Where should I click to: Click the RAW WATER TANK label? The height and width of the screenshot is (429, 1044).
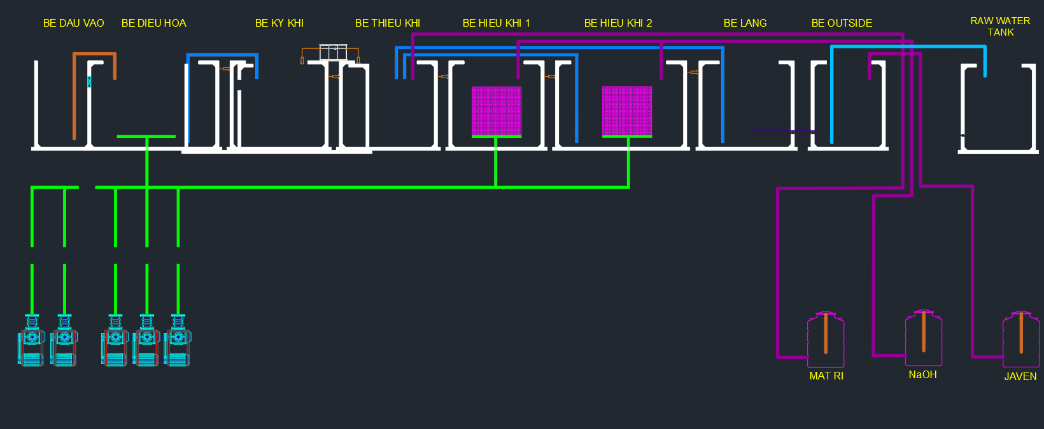tap(1000, 26)
